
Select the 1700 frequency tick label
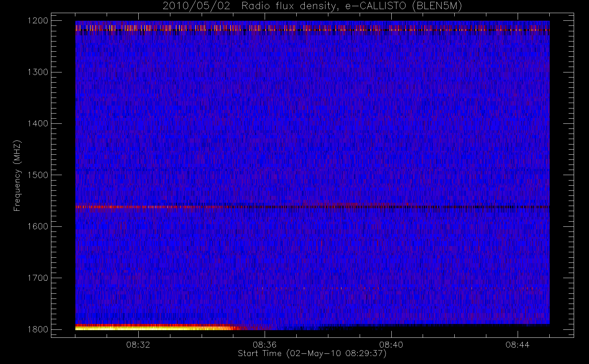pyautogui.click(x=38, y=278)
